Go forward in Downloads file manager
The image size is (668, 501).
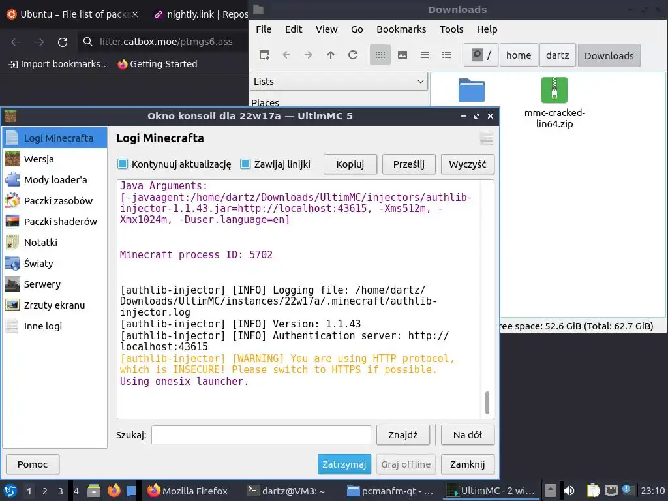point(309,55)
